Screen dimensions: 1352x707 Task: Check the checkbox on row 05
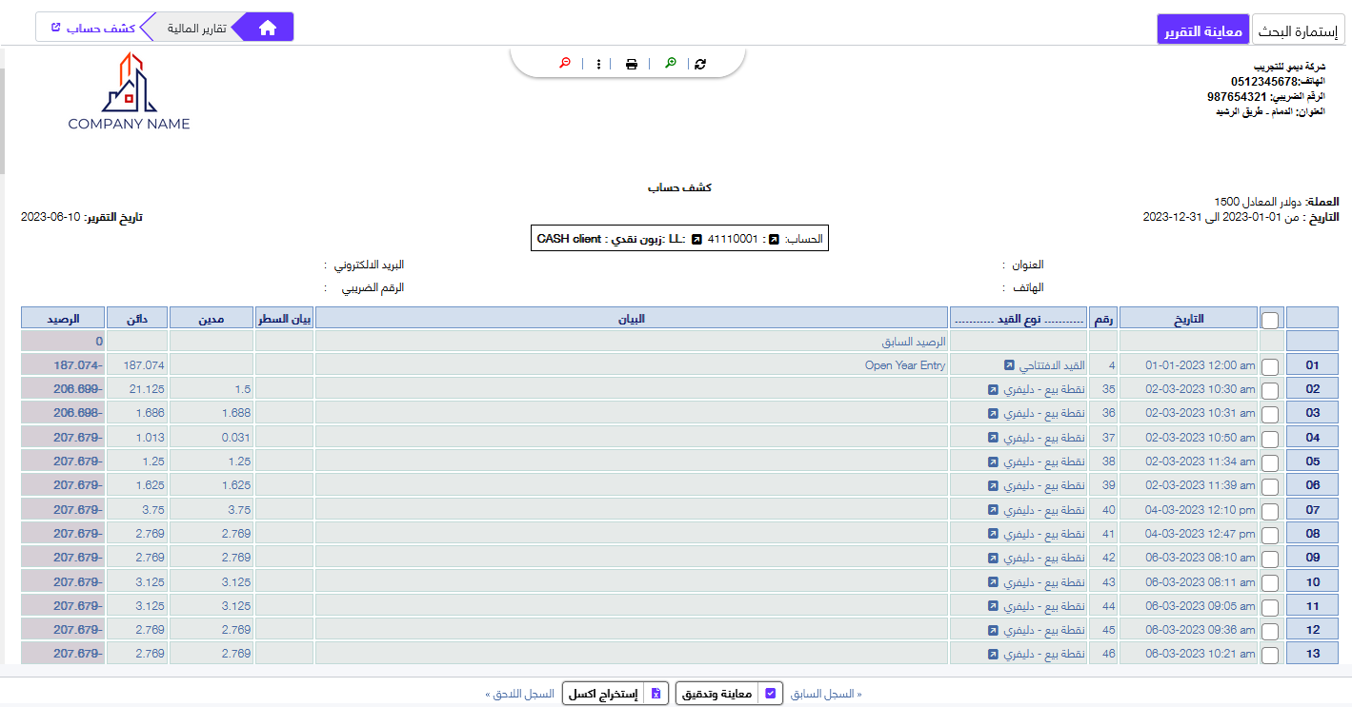[x=1270, y=462]
